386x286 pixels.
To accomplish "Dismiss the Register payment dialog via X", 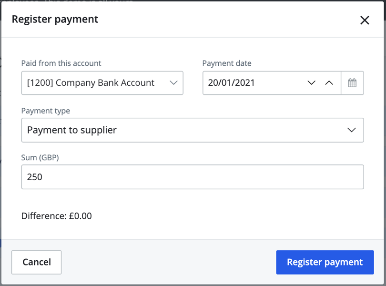I will (365, 20).
